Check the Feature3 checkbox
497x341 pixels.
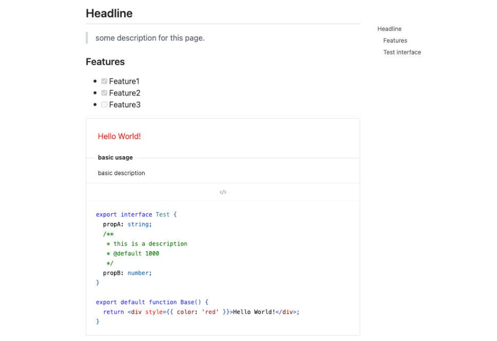click(x=104, y=105)
